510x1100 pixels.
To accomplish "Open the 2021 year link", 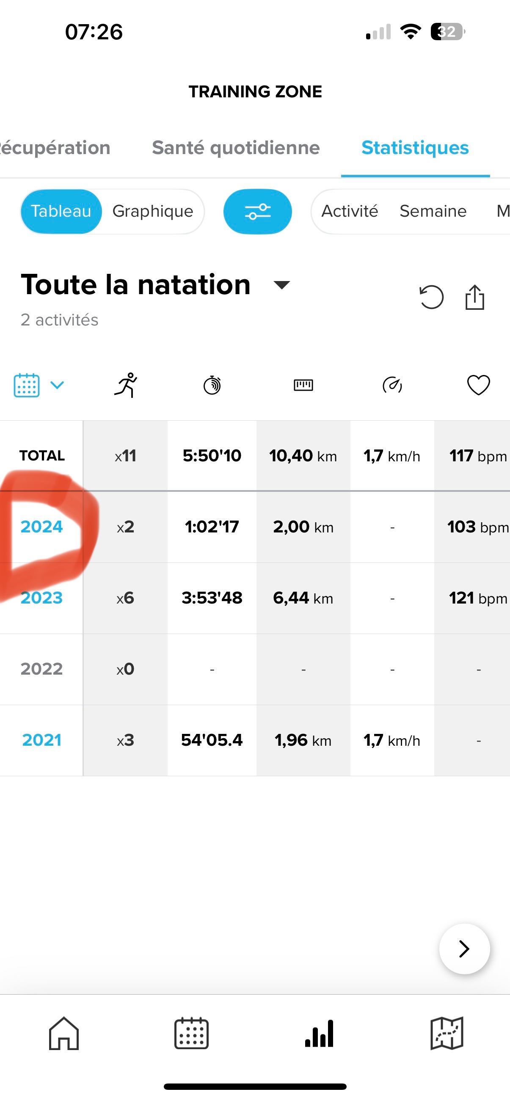I will click(42, 740).
